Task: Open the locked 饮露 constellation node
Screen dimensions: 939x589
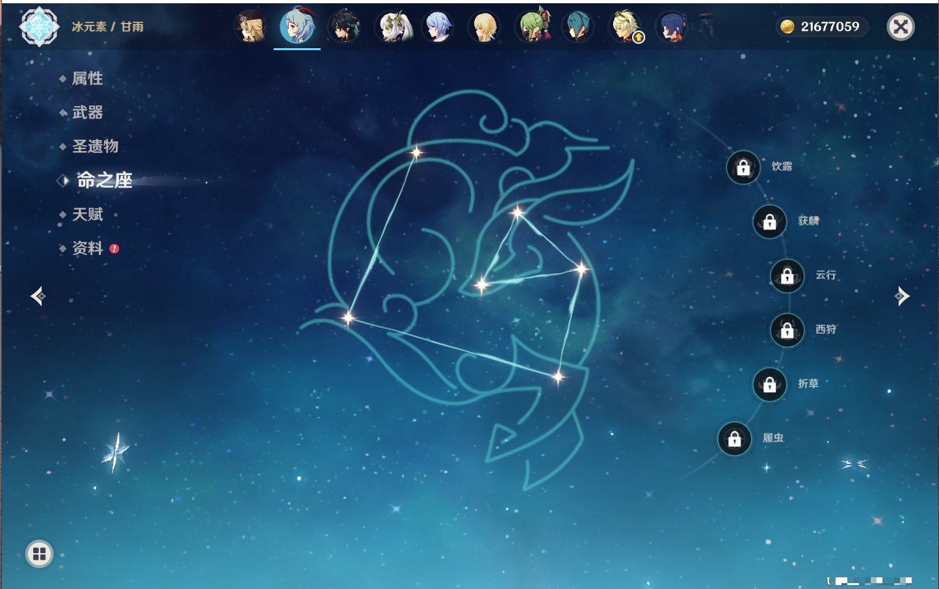Action: pyautogui.click(x=743, y=167)
